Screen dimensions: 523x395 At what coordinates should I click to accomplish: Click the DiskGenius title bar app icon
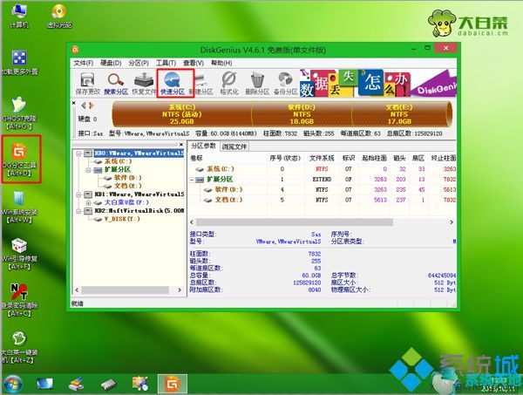76,50
